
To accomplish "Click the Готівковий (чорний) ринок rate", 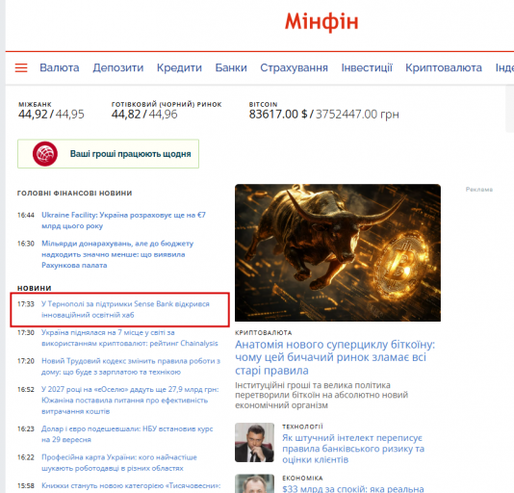I will (144, 115).
